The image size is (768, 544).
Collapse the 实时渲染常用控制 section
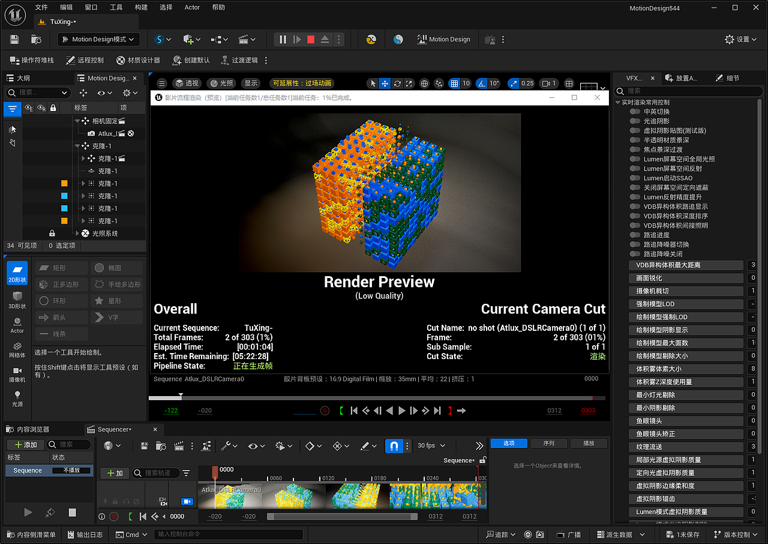619,103
